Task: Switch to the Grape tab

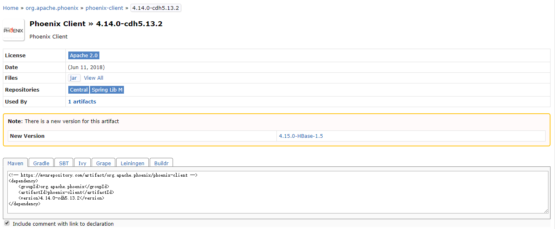Action: 103,163
